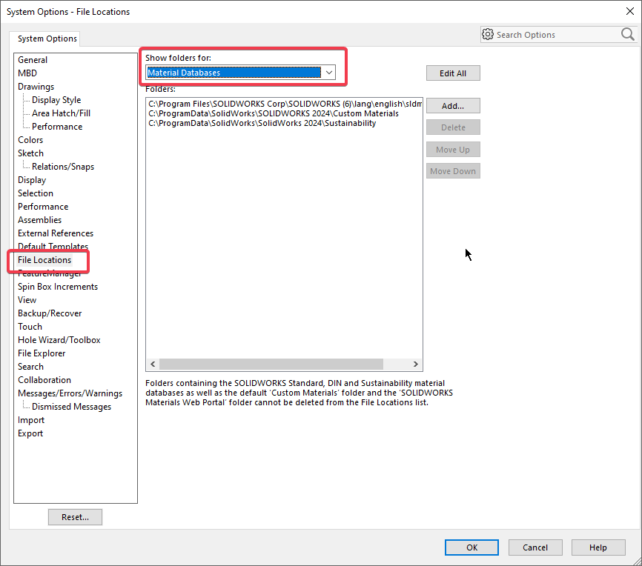
Task: Click the horizontal scrollbar thumb in Folders
Action: pos(271,364)
